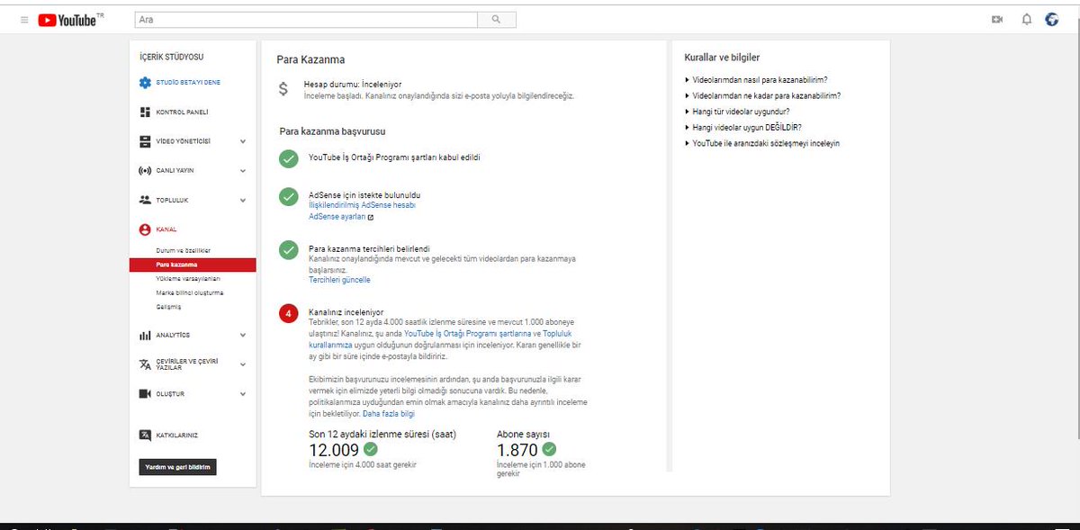
Task: Click Yardım ve geri bildirim button
Action: pos(178,468)
